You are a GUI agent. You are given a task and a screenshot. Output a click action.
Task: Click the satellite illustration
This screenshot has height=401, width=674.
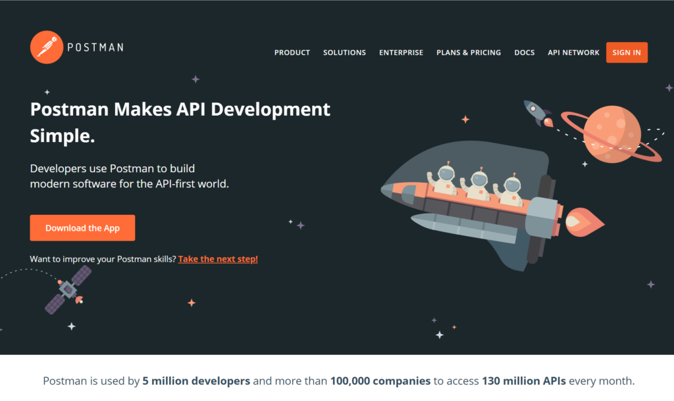tap(68, 290)
